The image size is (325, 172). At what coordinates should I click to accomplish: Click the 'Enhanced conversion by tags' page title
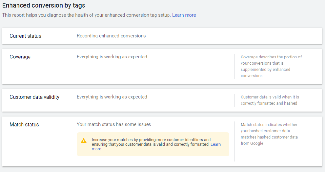(43, 5)
